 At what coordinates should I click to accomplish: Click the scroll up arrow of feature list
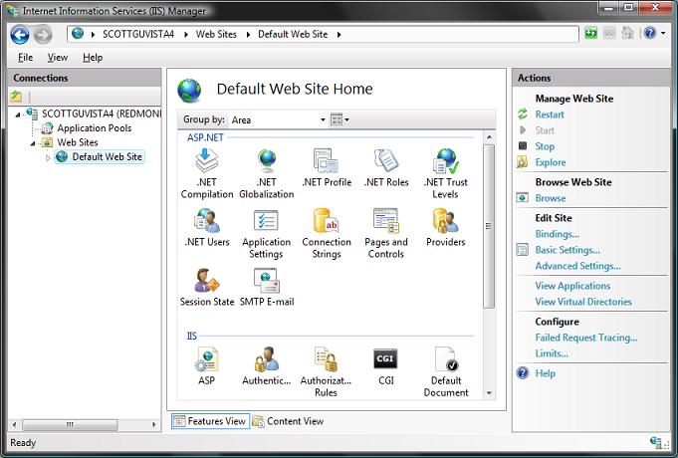[x=489, y=137]
